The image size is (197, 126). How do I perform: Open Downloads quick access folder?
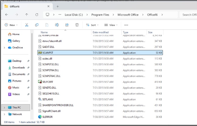click(x=16, y=68)
